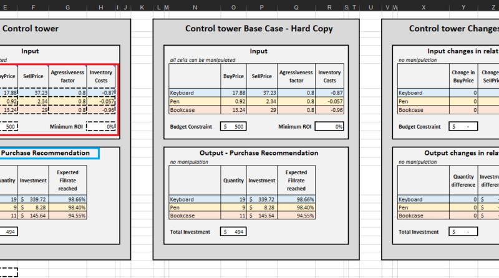
Task: Click Keyboard aggressiveness factor 0.8 in Base Case
Action: [x=296, y=93]
